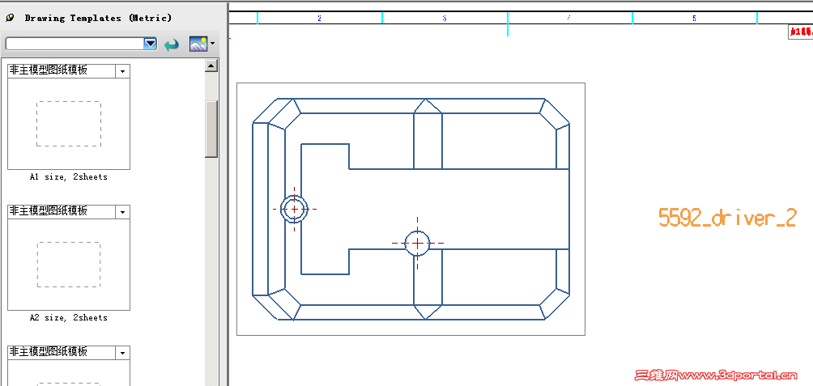813x386 pixels.
Task: Click the template list scroll up arrow
Action: 211,66
